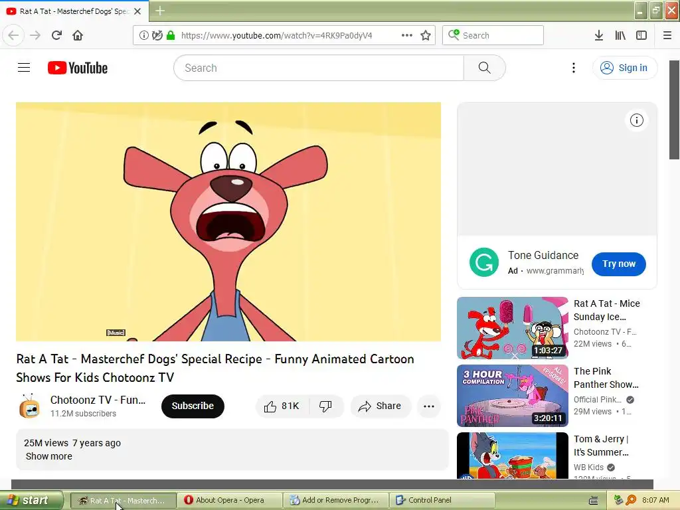
Task: Open Pink Panther 3 hour compilation thumbnail
Action: tap(512, 396)
